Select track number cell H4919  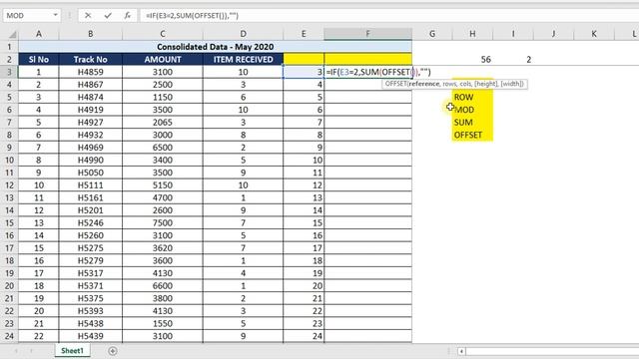tap(91, 110)
